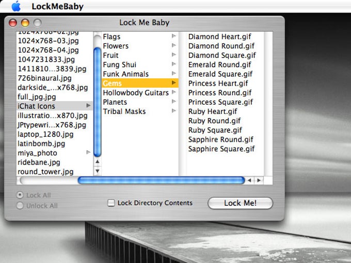
Task: Select Sapphire Round.gif file
Action: (221, 140)
